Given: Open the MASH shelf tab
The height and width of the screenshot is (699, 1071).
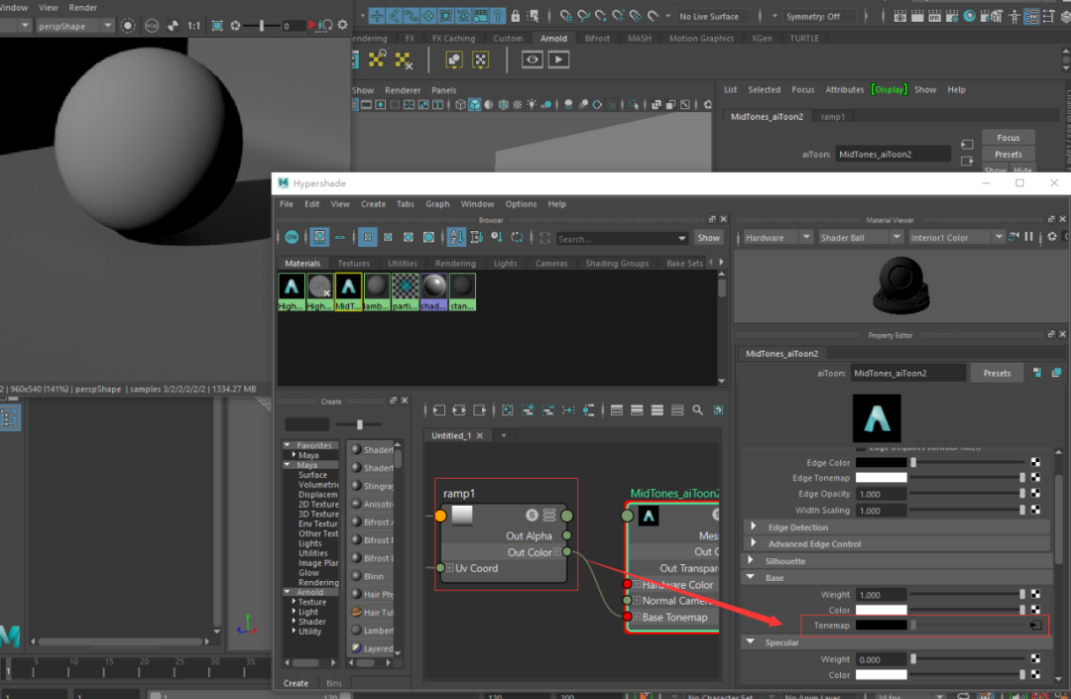Looking at the screenshot, I should click(640, 39).
